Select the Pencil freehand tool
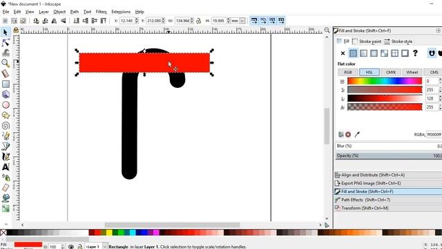Viewport: 442px width, 249px height. (6, 136)
